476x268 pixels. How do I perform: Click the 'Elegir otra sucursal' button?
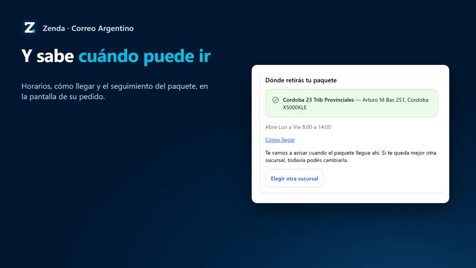pos(294,178)
